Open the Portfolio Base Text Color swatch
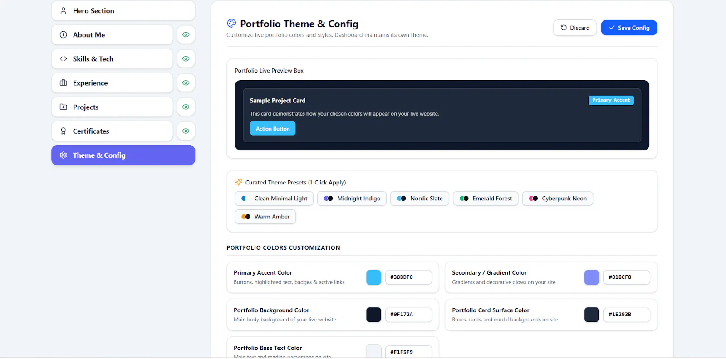The image size is (726, 359). pyautogui.click(x=373, y=351)
